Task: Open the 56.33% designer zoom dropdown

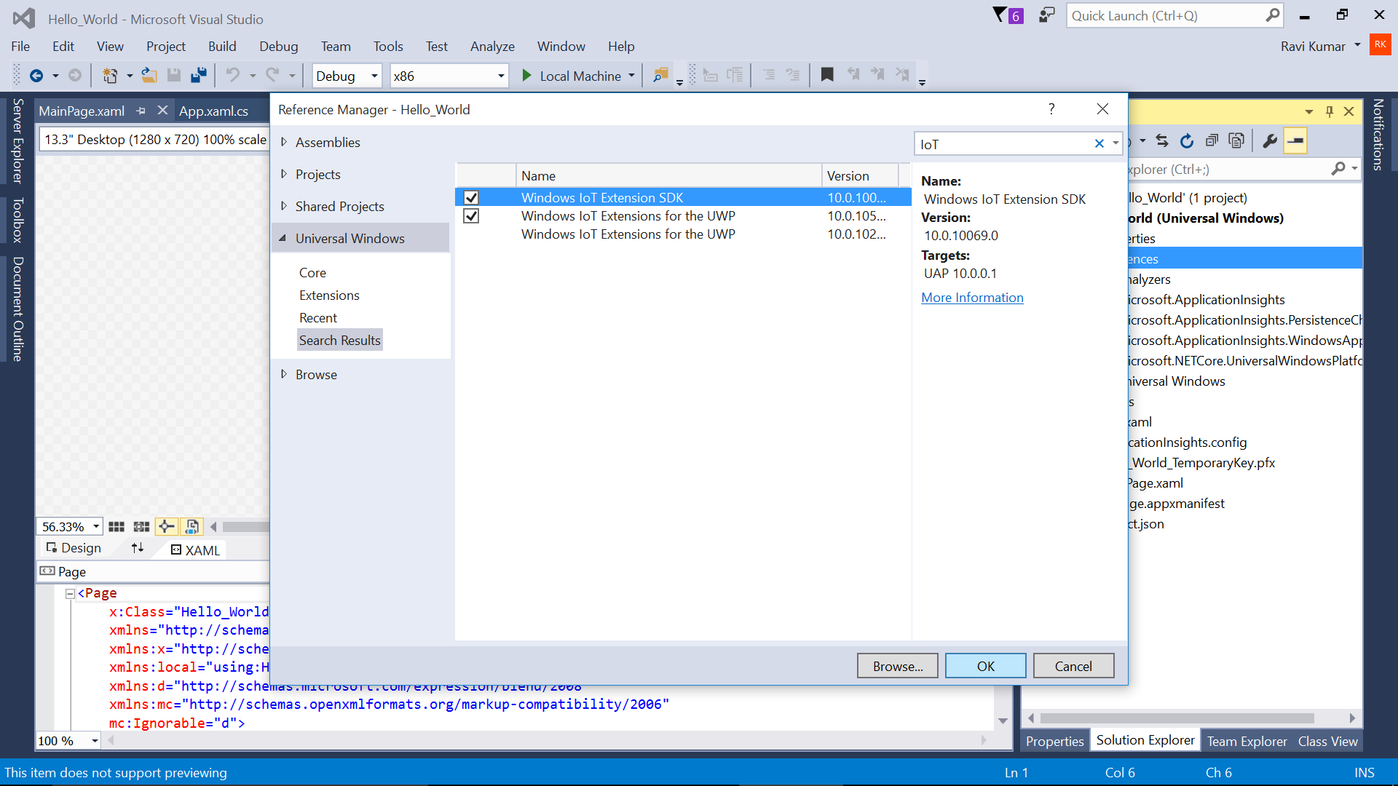Action: pyautogui.click(x=95, y=526)
